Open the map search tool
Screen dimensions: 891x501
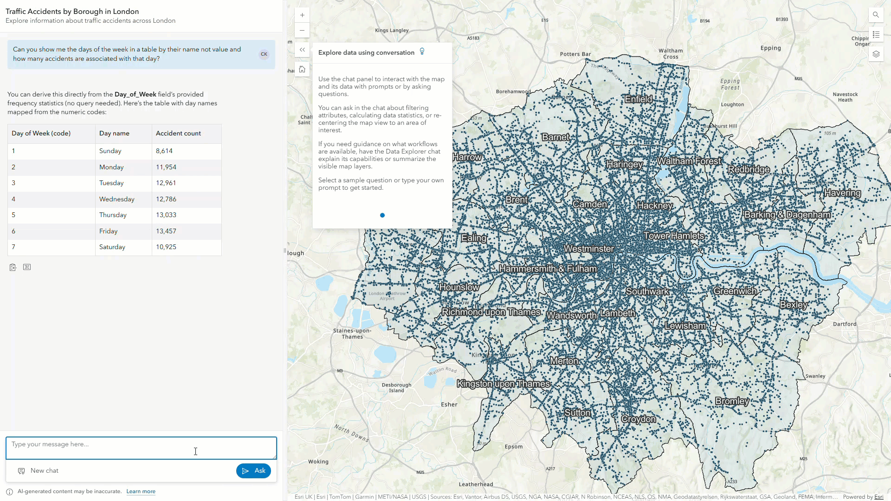[x=876, y=15]
